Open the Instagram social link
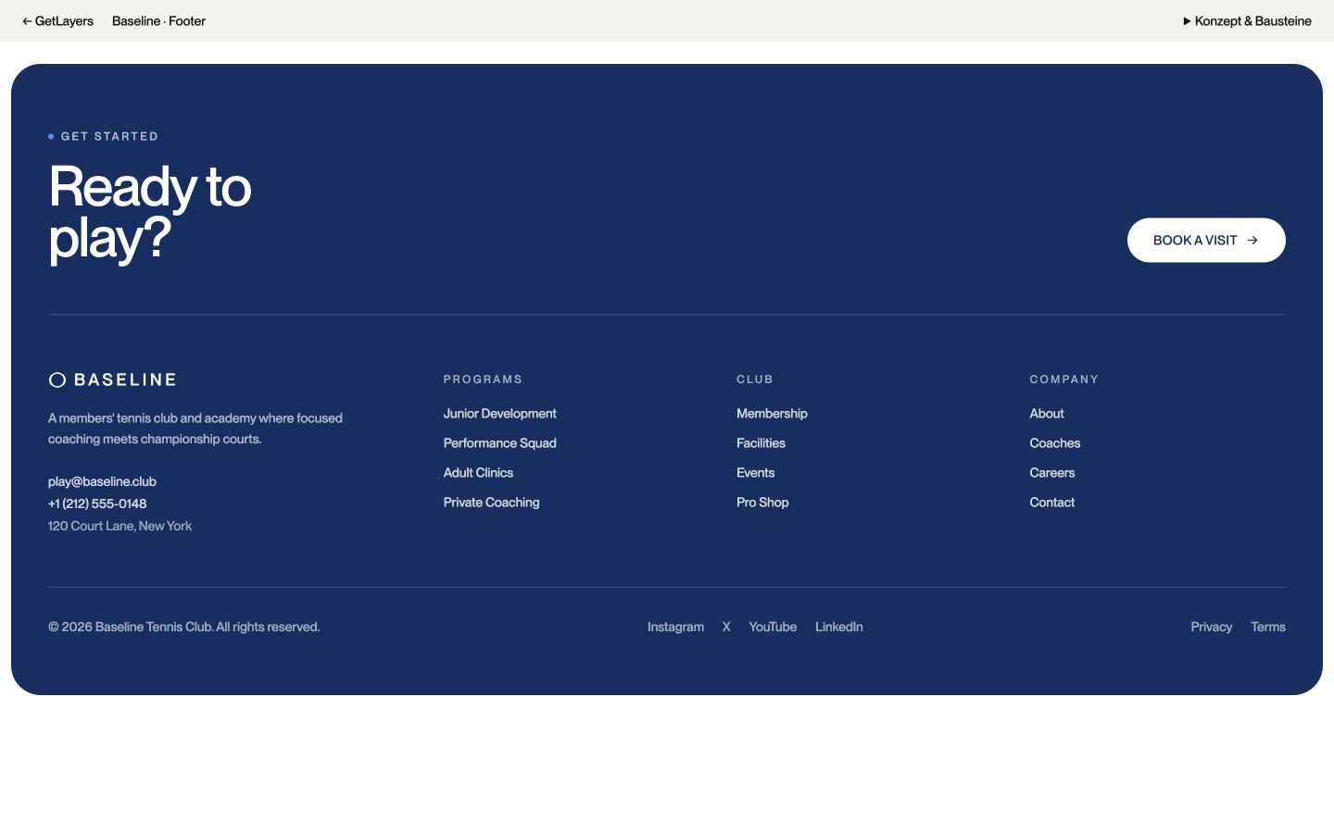This screenshot has height=833, width=1334. pyautogui.click(x=675, y=627)
